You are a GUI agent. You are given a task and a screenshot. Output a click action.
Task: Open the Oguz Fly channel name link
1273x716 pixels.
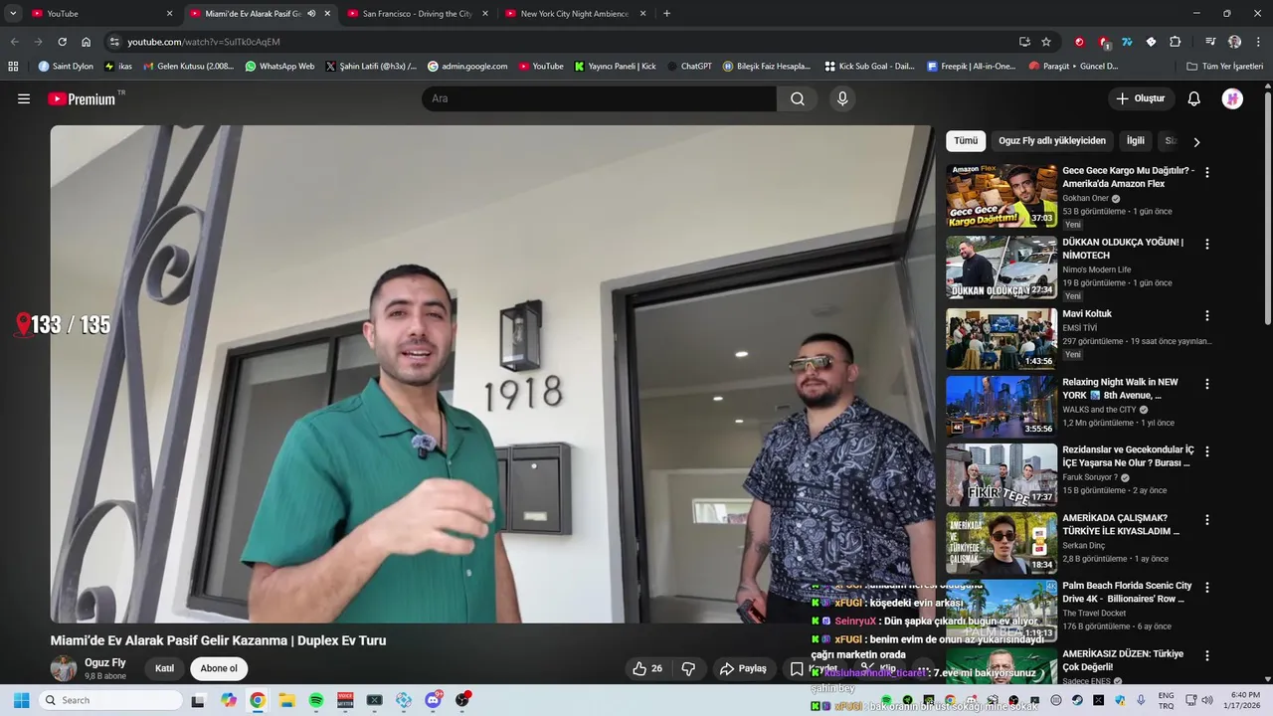(x=104, y=662)
